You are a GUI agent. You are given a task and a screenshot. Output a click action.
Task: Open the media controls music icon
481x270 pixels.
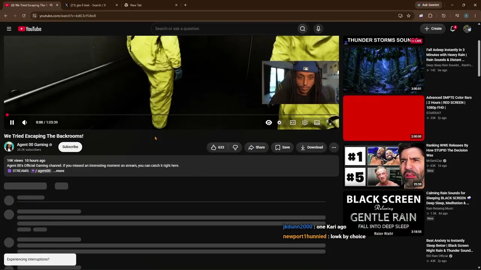(457, 16)
